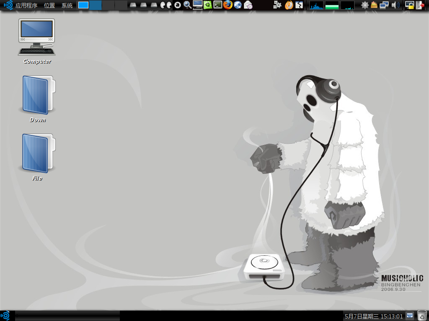Select the Computer desktop icon
The image size is (429, 321).
[37, 41]
